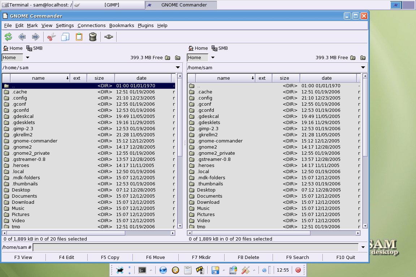Open the Plugins menu
The height and width of the screenshot is (277, 416).
(x=146, y=26)
